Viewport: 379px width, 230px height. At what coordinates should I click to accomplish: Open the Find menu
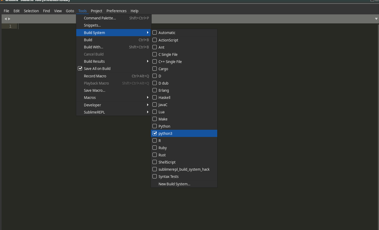[x=46, y=11]
